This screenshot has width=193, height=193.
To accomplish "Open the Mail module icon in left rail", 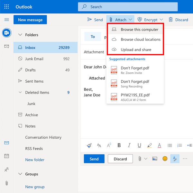I will click(6, 143).
